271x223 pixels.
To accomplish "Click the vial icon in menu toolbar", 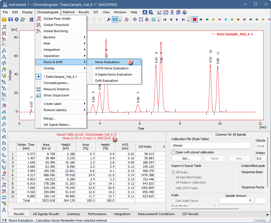I will click(x=172, y=12).
